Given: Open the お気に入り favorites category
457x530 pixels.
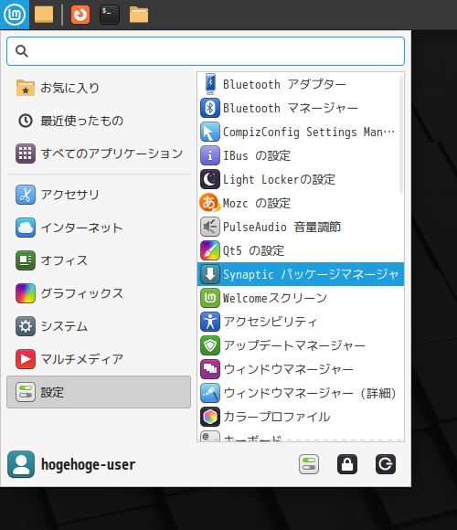Looking at the screenshot, I should click(99, 88).
